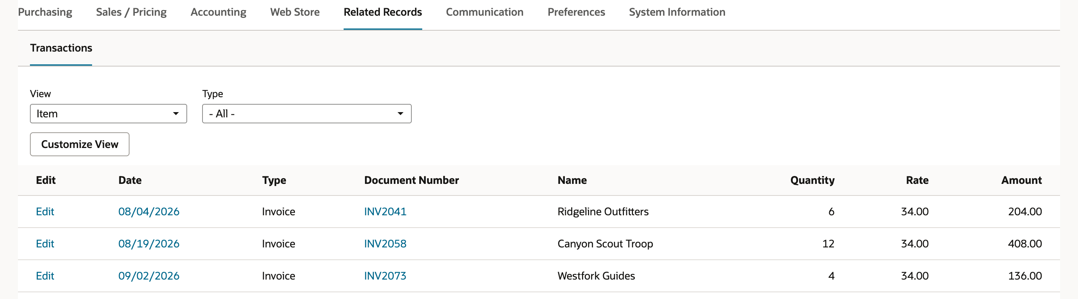Viewport: 1078px width, 299px height.
Task: Open the 08/19/2026 date link
Action: 149,243
